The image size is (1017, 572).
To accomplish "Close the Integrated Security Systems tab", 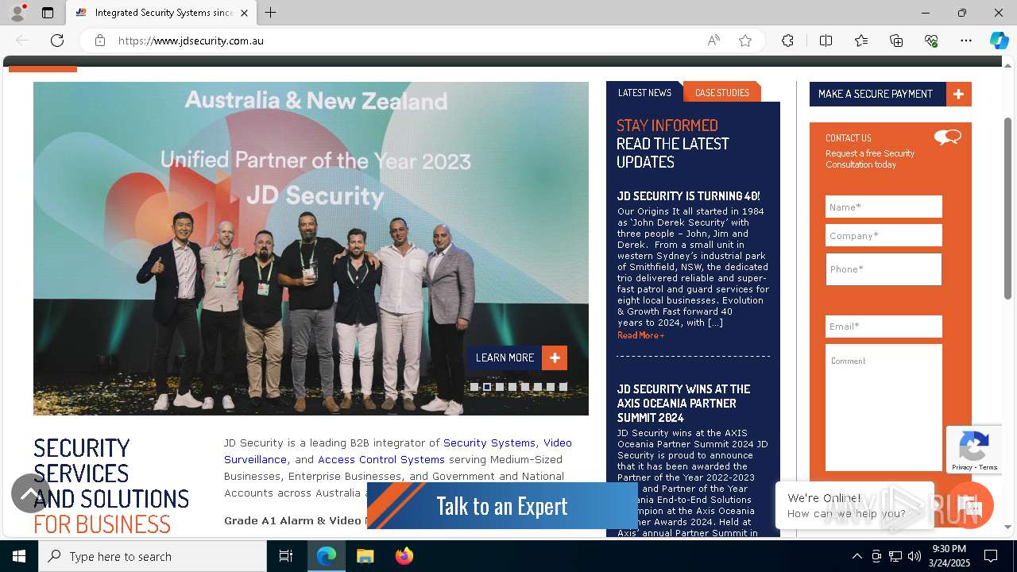I will [244, 13].
